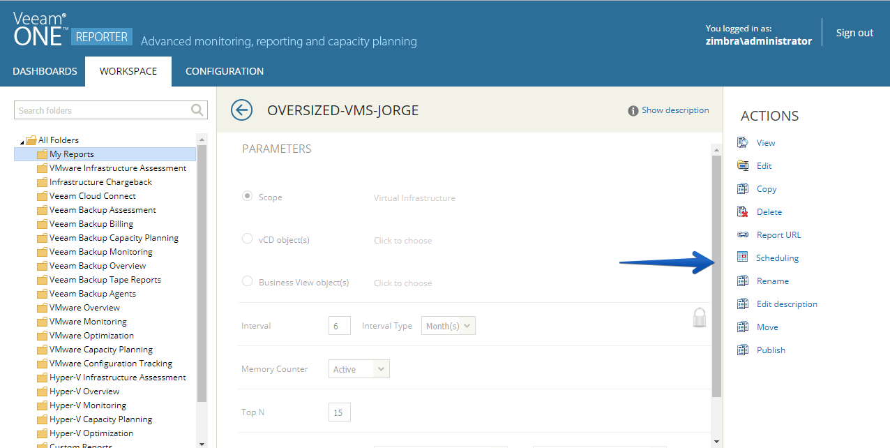
Task: Select VMware Capacity Planning folder
Action: coord(101,350)
